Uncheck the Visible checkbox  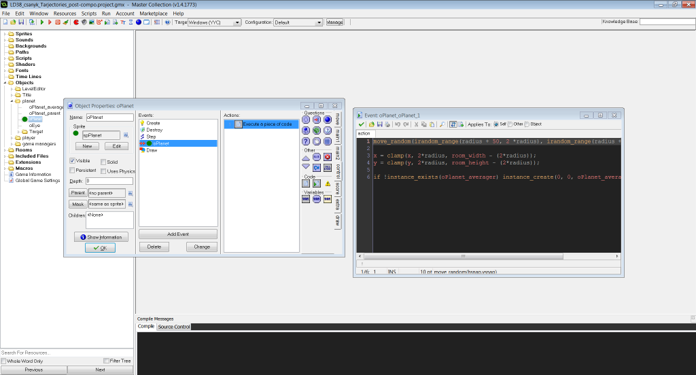pos(73,161)
